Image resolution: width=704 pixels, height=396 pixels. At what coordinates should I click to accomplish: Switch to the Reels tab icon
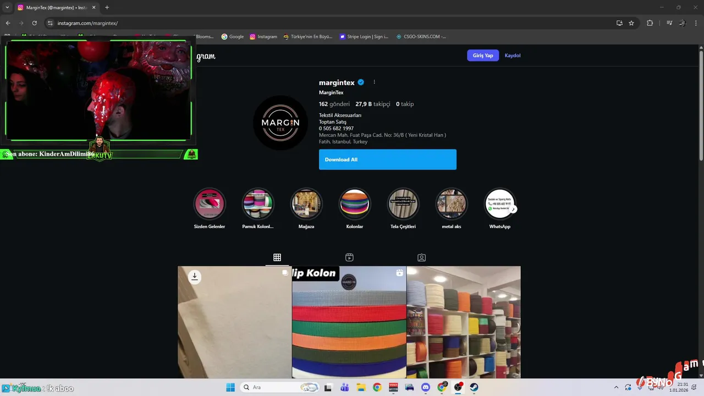pos(349,257)
